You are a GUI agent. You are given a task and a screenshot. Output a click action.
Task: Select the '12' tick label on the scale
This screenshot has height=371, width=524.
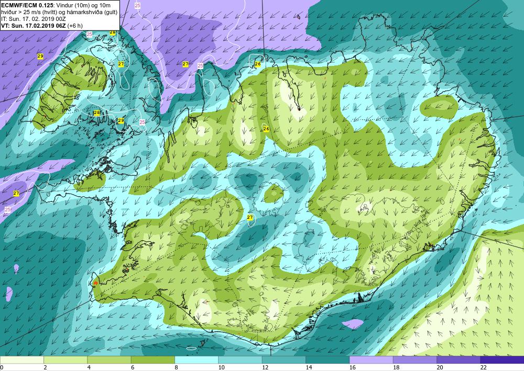265,368
